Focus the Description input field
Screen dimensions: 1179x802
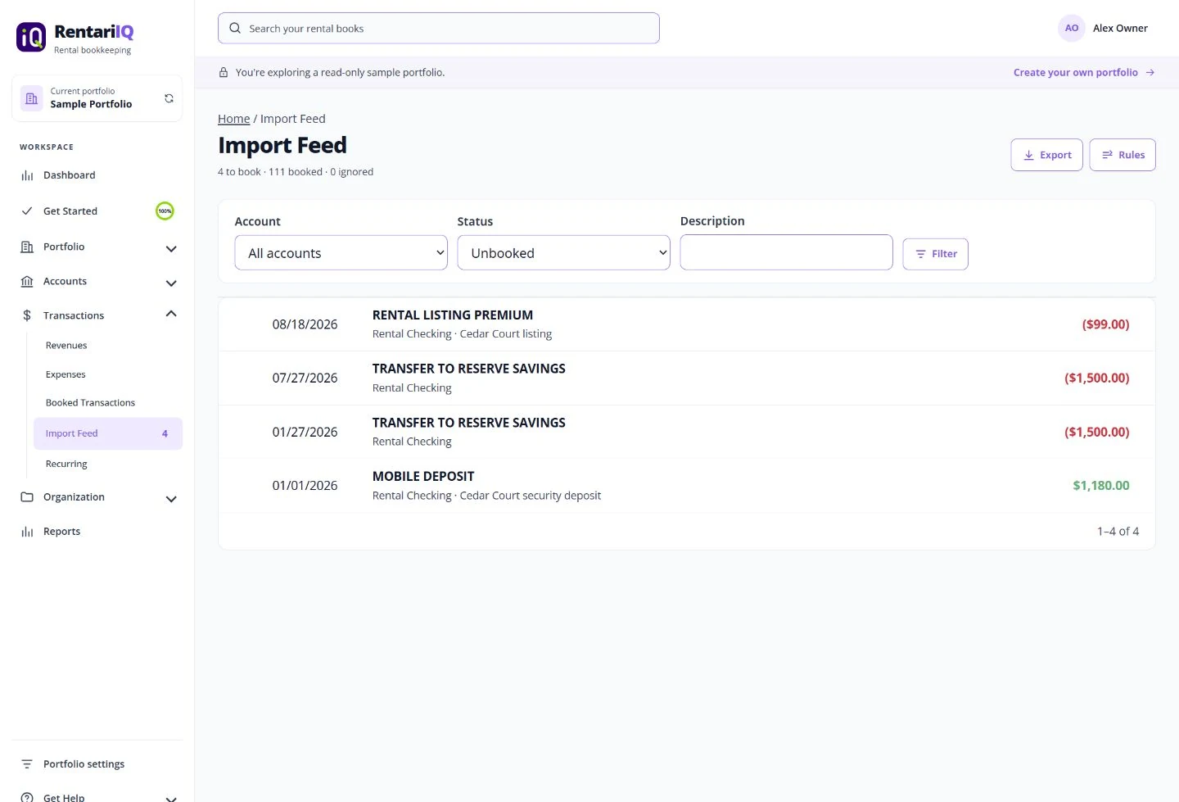coord(787,252)
